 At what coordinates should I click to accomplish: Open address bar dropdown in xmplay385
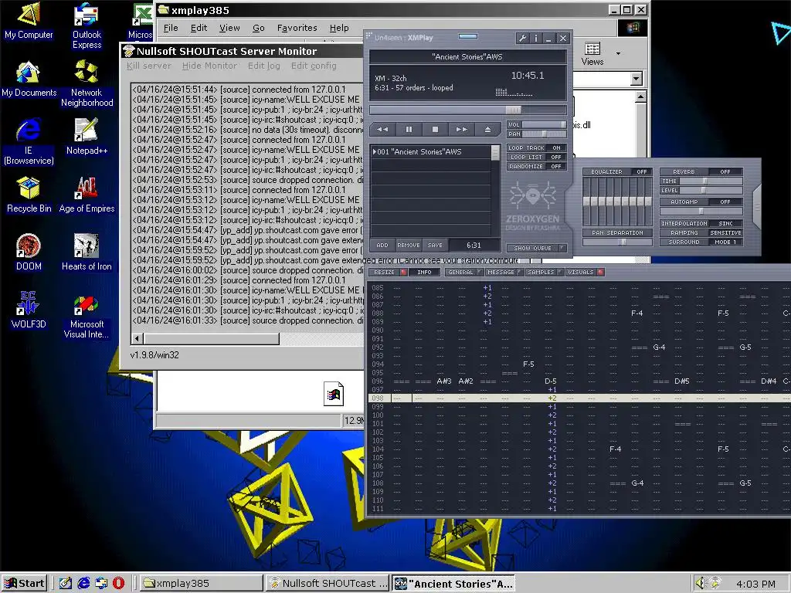coord(637,79)
